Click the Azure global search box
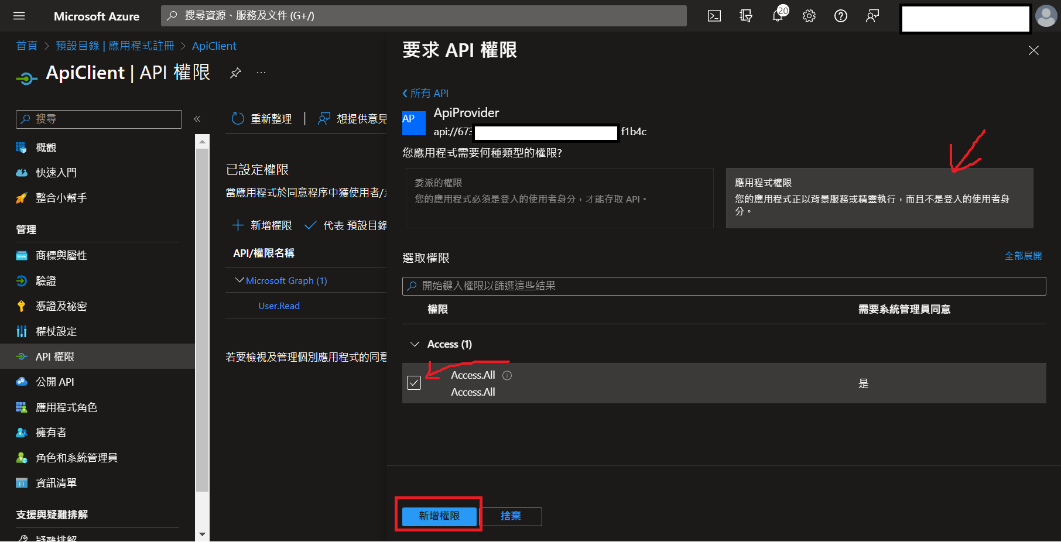 pos(424,16)
